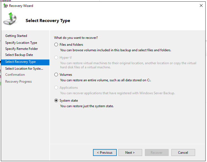The image size is (207, 162).
Task: Click the disabled Applications radio button
Action: point(56,88)
